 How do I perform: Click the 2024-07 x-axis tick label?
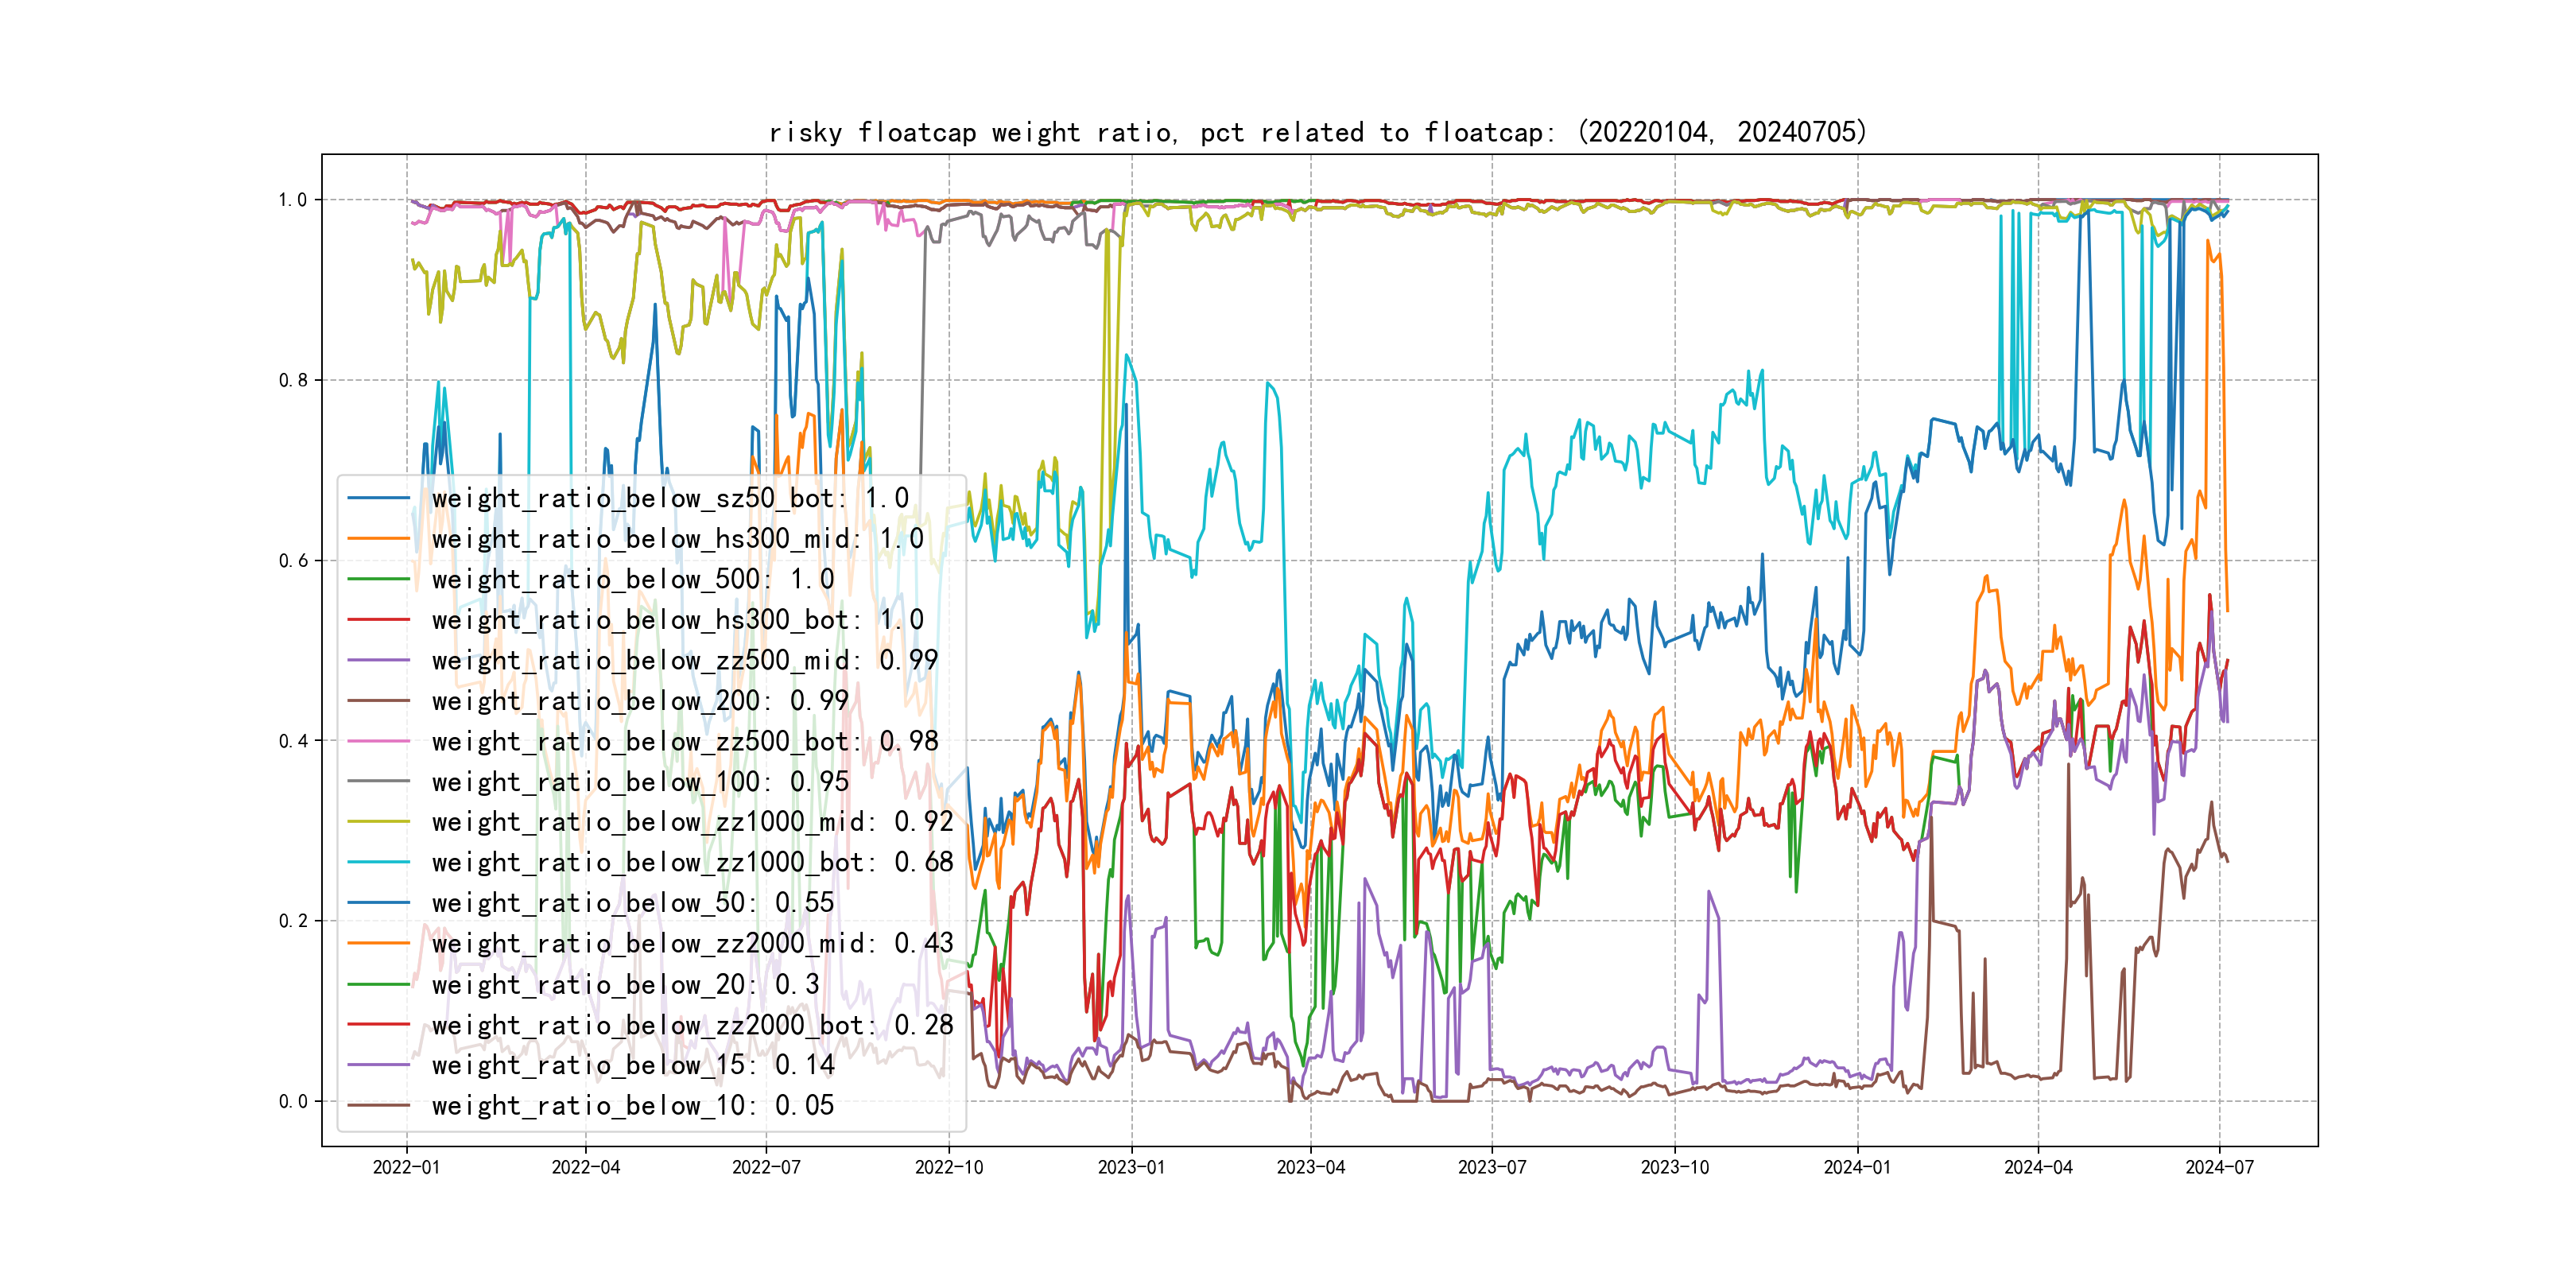(2219, 1167)
